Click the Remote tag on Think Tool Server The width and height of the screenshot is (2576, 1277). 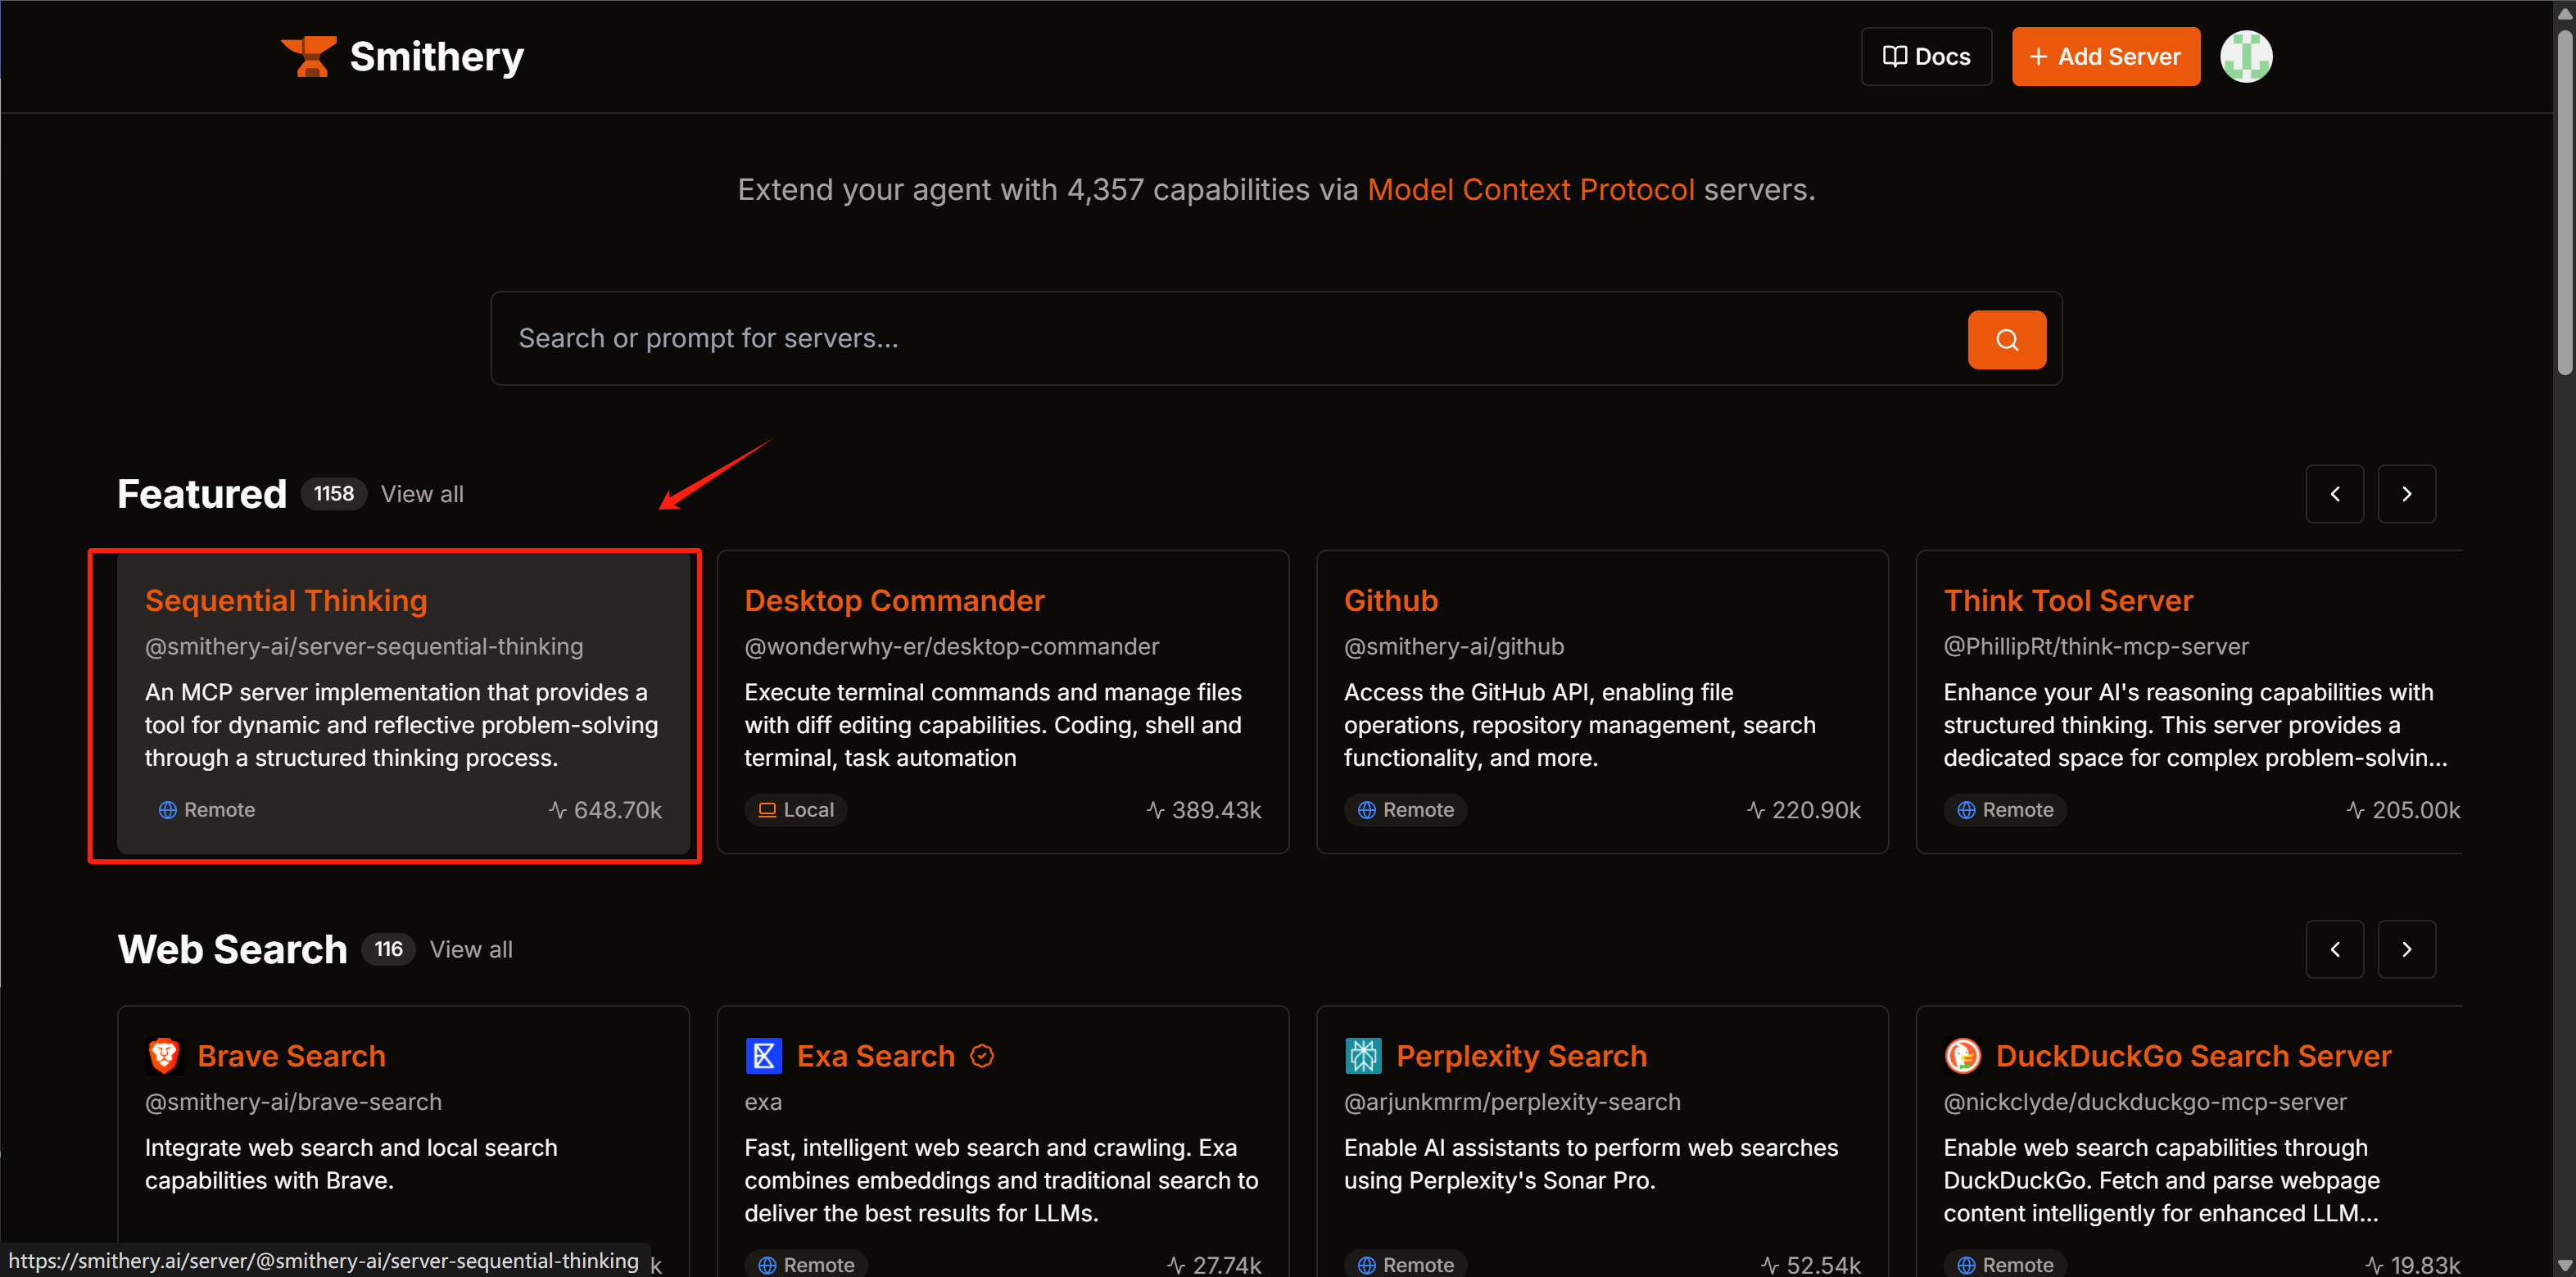tap(2005, 810)
